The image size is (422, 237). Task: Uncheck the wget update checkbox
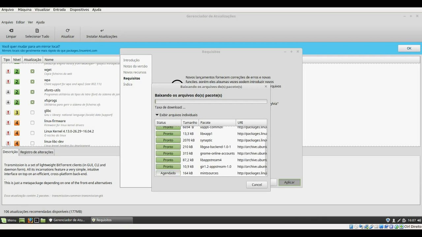click(x=32, y=71)
